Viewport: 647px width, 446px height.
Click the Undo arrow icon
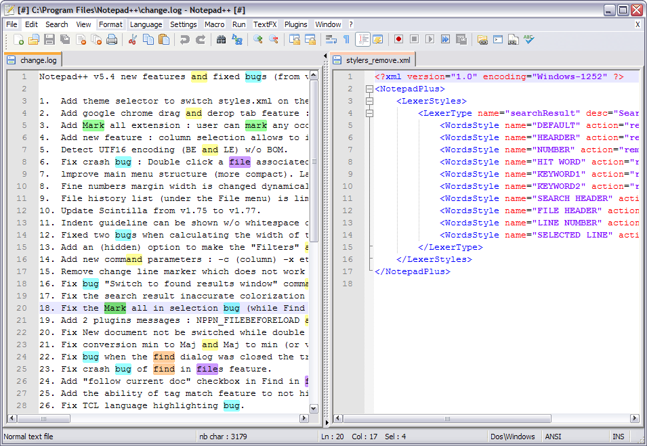coord(184,40)
